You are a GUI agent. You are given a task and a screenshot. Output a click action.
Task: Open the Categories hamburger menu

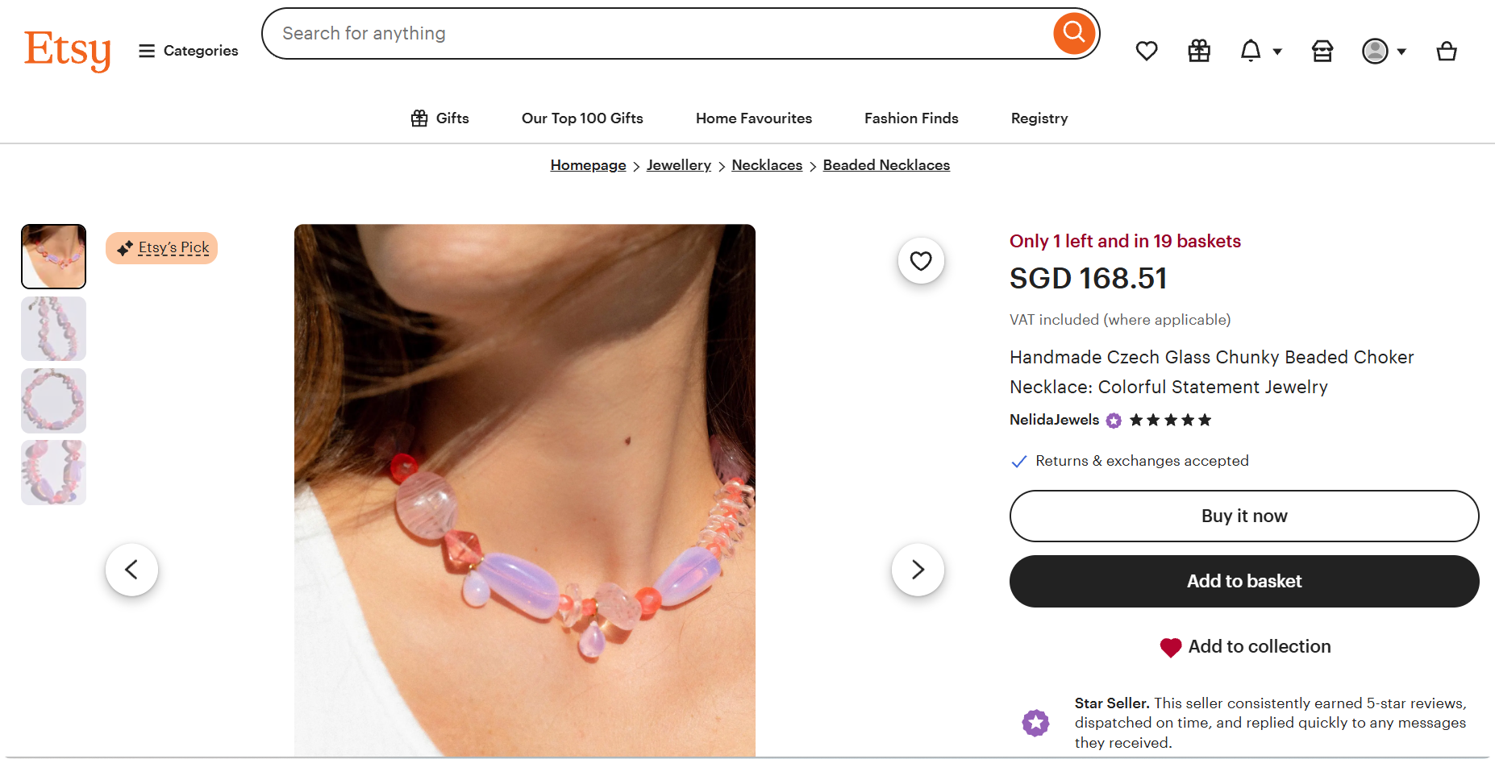coord(189,51)
